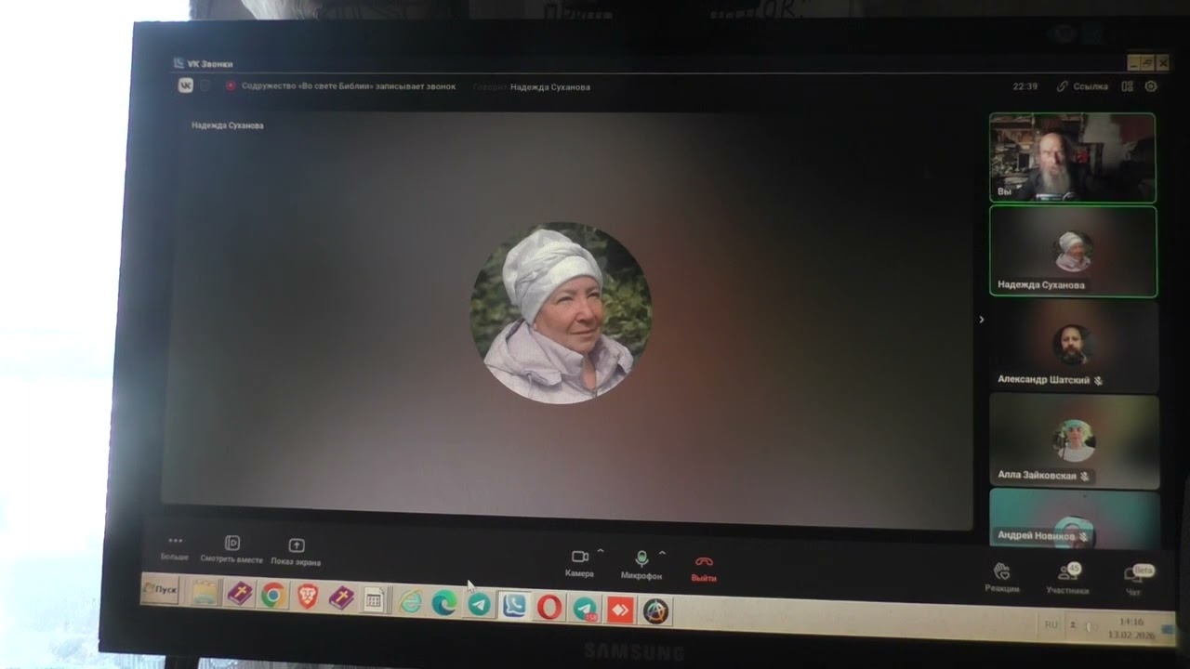Screen dimensions: 1190x669
Task: Launch Brave browser from the taskbar
Action: (308, 597)
